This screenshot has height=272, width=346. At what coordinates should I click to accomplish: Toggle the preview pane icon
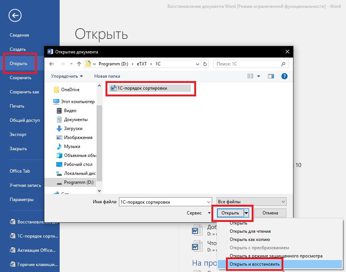coord(271,76)
